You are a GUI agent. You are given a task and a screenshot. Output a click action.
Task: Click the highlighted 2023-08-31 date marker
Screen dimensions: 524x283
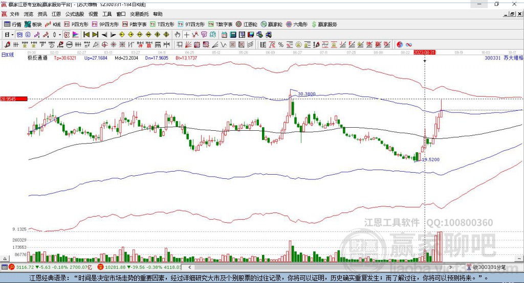pyautogui.click(x=424, y=52)
